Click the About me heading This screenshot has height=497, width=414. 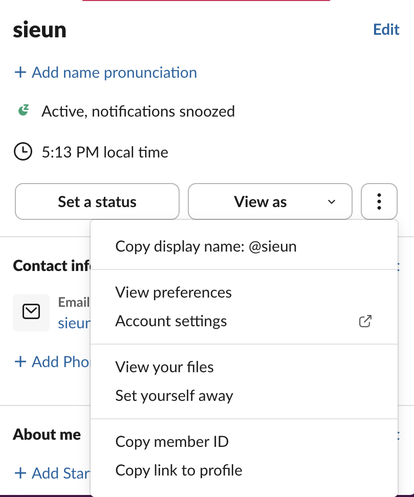coord(47,434)
